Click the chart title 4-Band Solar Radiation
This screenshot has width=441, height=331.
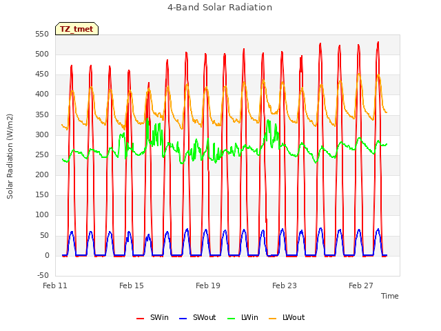[220, 8]
